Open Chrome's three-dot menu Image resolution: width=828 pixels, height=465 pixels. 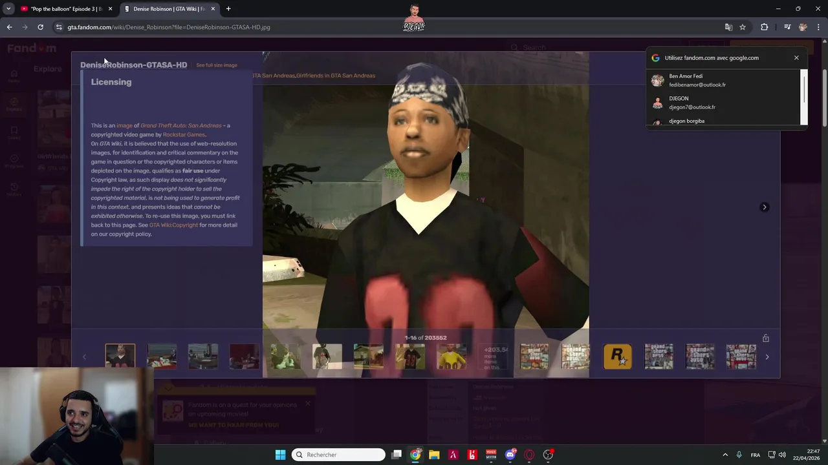coord(819,27)
